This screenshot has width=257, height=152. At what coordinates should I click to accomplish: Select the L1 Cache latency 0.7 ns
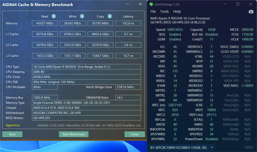point(128,34)
